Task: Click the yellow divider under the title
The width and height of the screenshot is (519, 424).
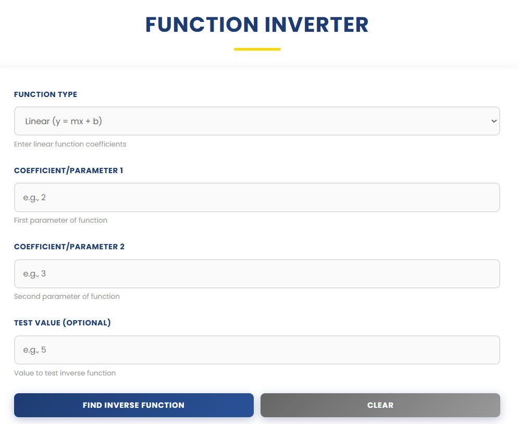Action: pos(257,49)
